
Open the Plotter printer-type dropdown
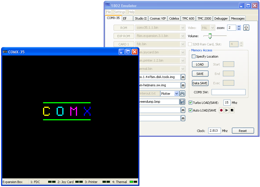(177, 94)
